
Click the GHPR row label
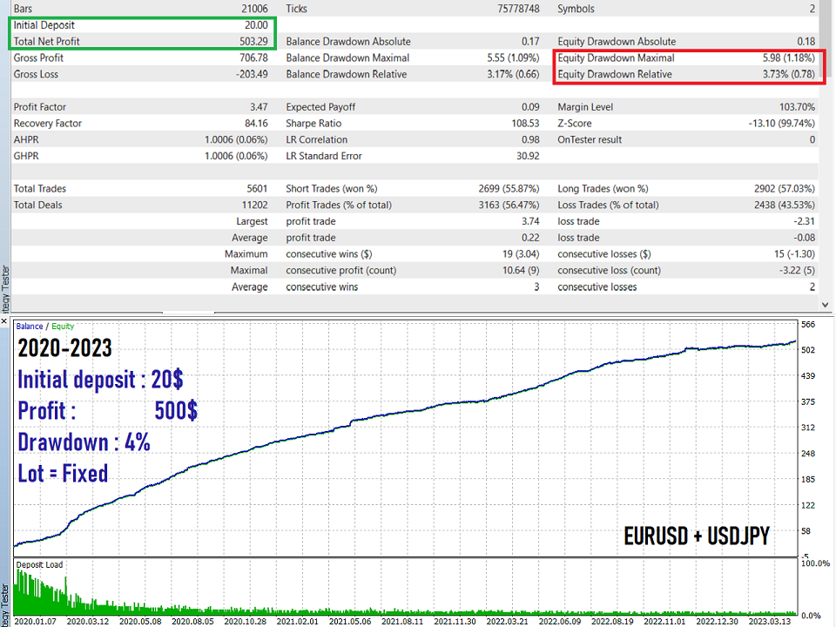click(26, 156)
